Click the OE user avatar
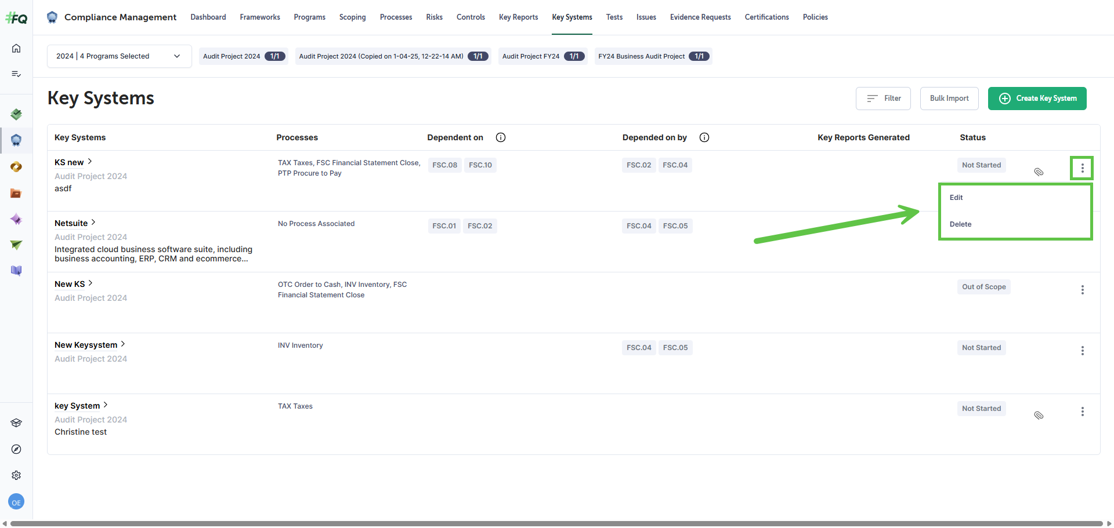The height and width of the screenshot is (528, 1114). pos(16,502)
